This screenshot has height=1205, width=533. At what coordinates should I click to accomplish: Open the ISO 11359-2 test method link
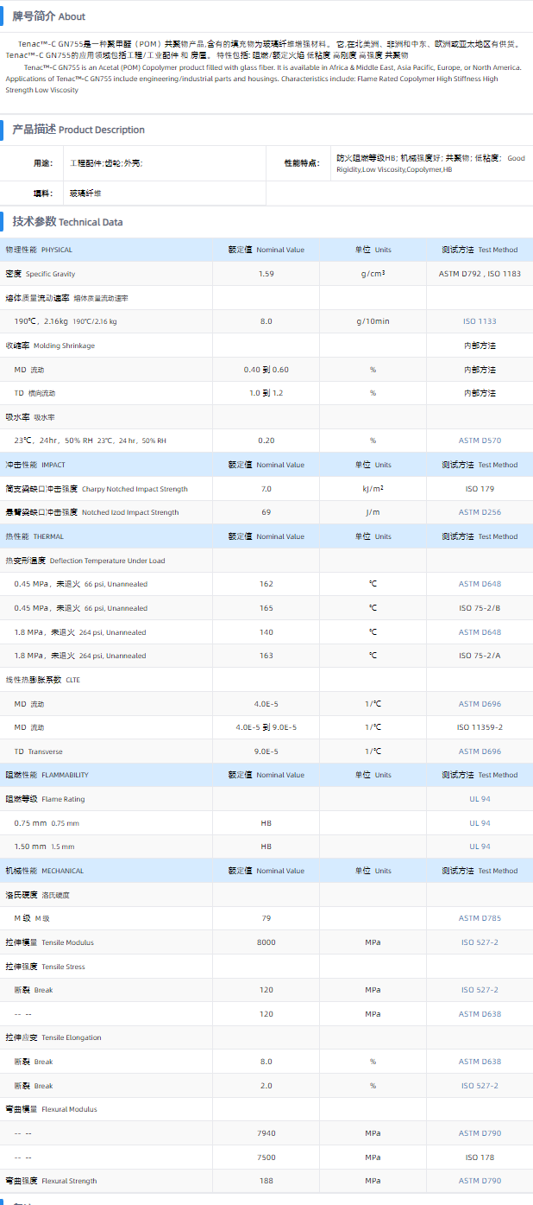(480, 727)
